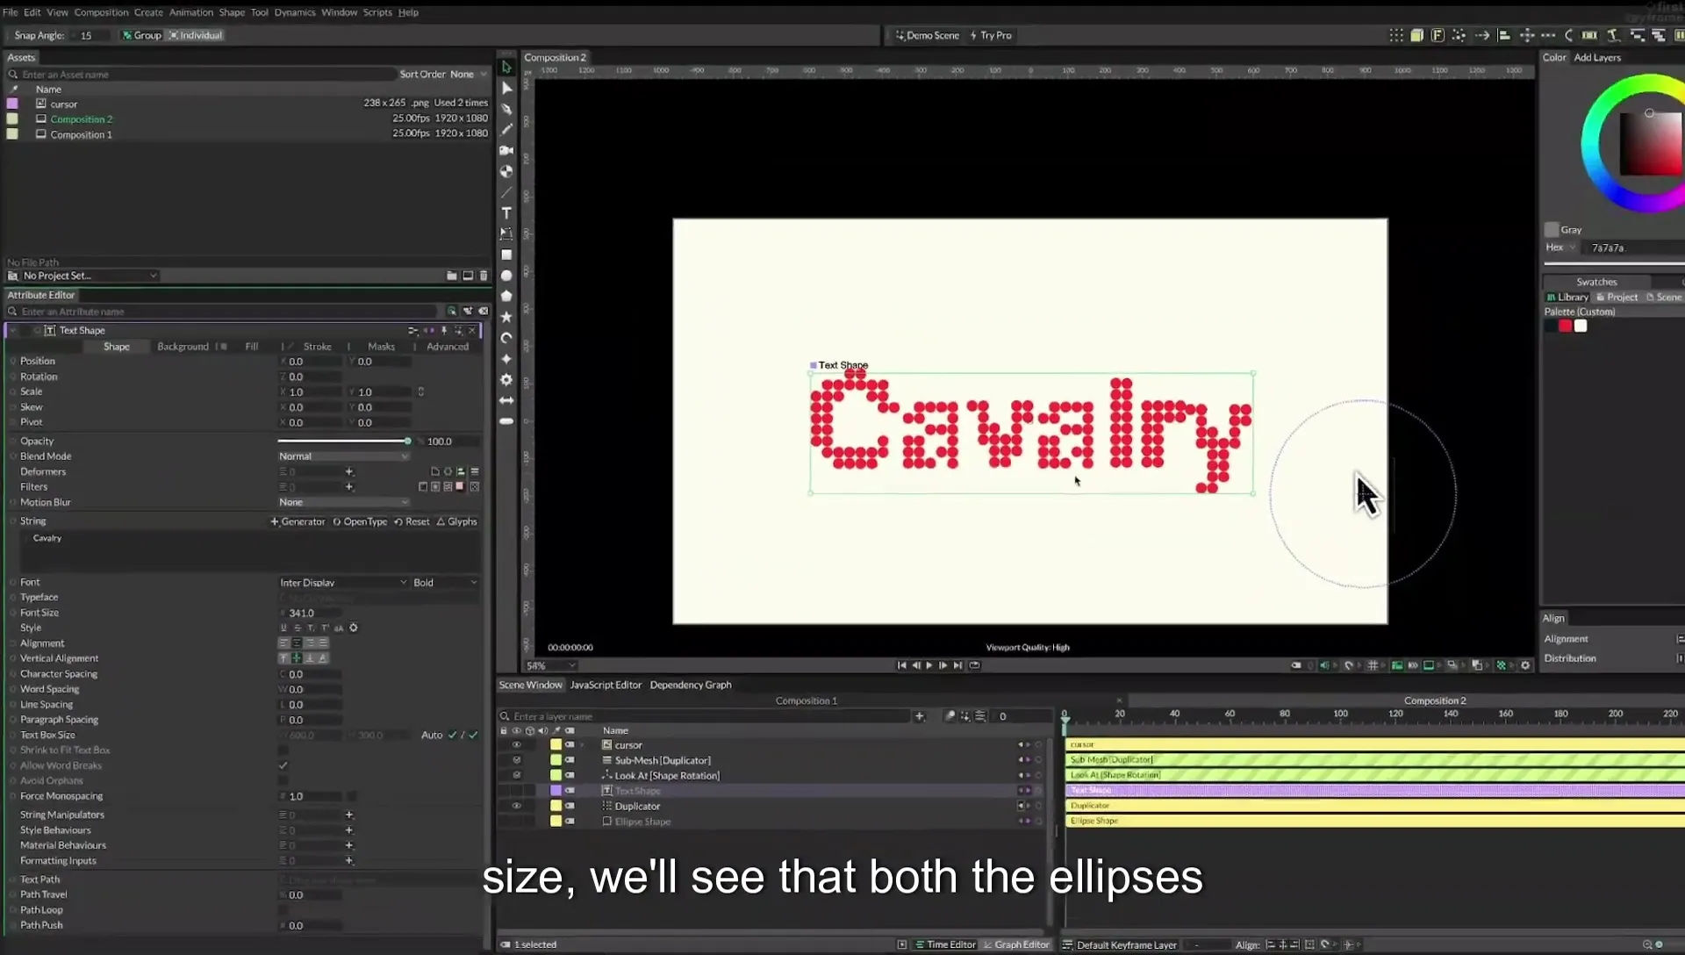1685x955 pixels.
Task: Toggle Allow Word Breaks checkbox
Action: pyautogui.click(x=283, y=765)
